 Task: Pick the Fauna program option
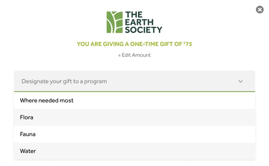click(28, 134)
